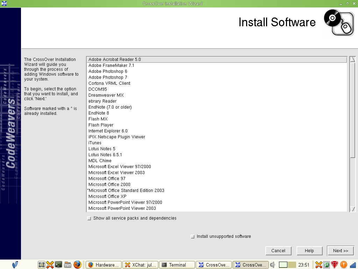Enable Install unsupported software checkbox

(193, 236)
